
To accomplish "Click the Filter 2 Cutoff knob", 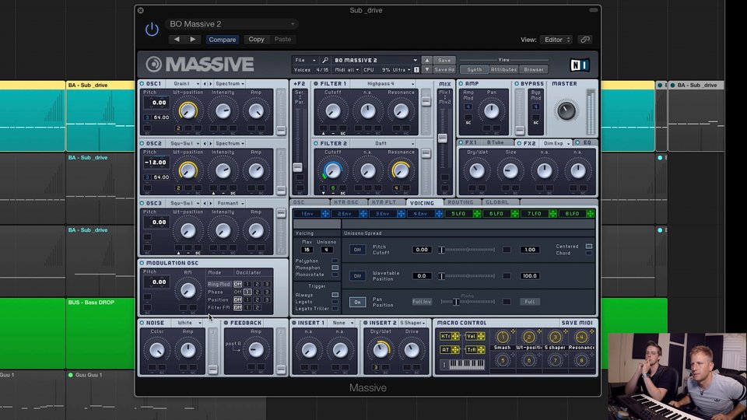I will 332,170.
